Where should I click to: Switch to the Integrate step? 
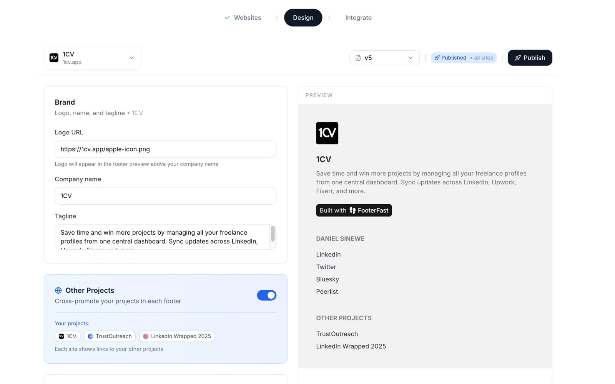coord(358,18)
